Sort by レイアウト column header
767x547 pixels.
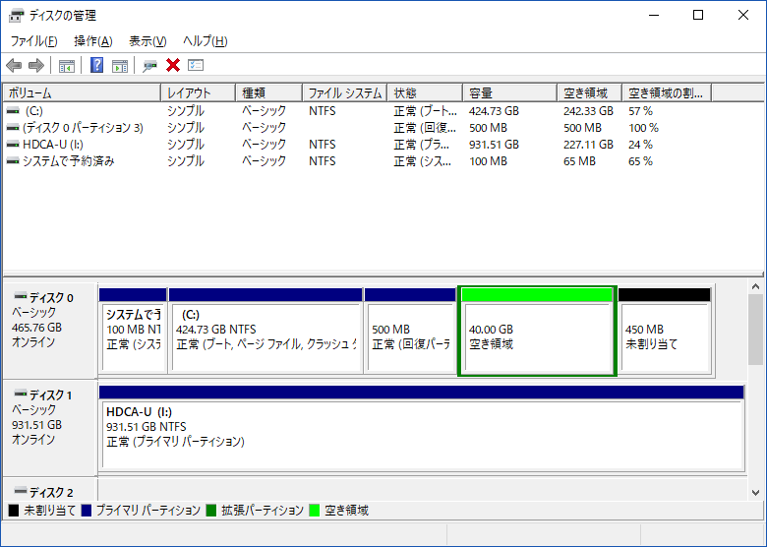click(198, 92)
